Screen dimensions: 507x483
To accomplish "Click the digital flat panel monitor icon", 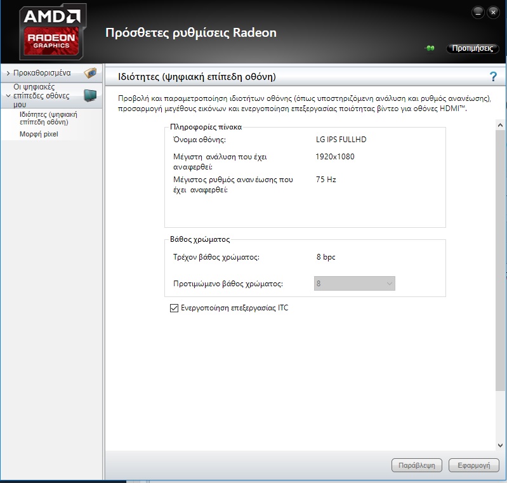I will click(x=90, y=95).
